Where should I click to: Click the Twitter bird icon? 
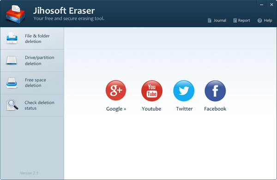pyautogui.click(x=184, y=91)
